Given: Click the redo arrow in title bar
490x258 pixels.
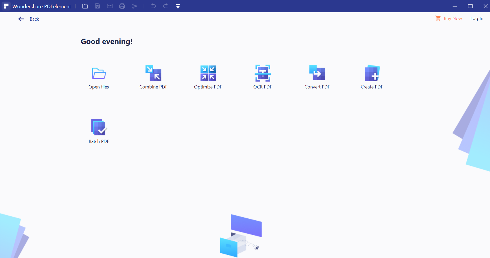Looking at the screenshot, I should (166, 6).
